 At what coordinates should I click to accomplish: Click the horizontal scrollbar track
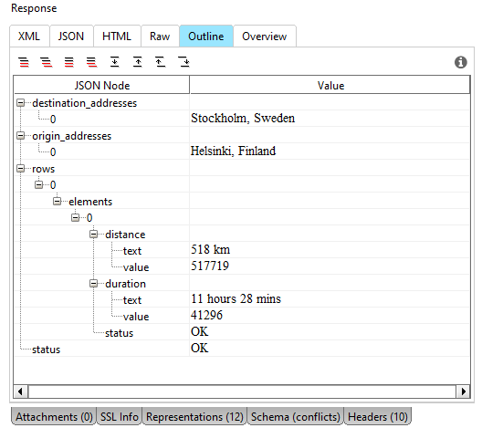tap(242, 391)
